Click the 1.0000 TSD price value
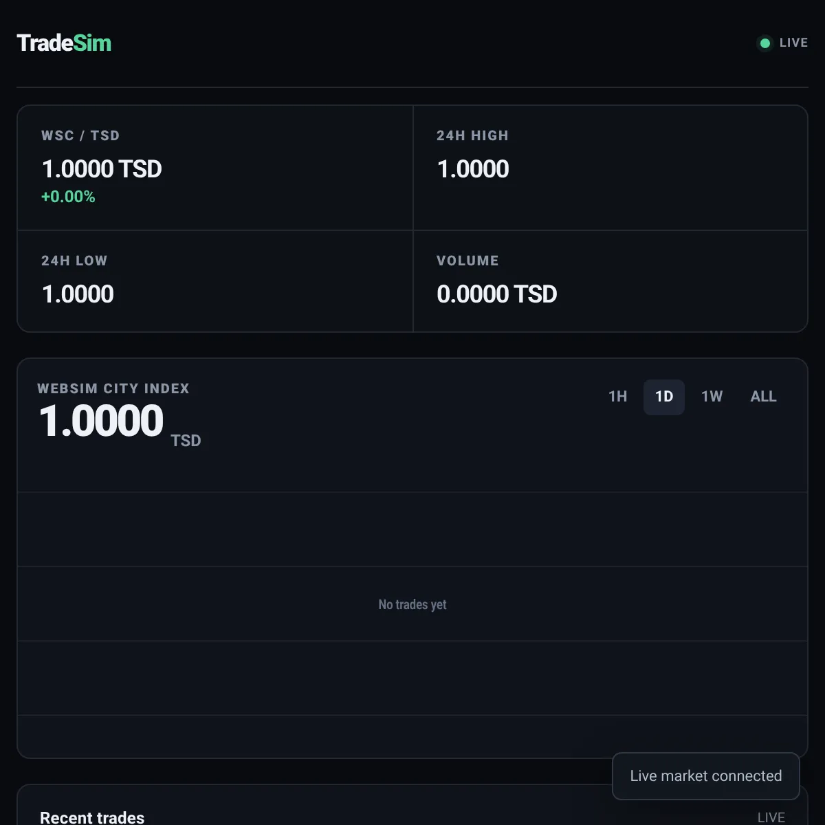825x825 pixels. [102, 169]
